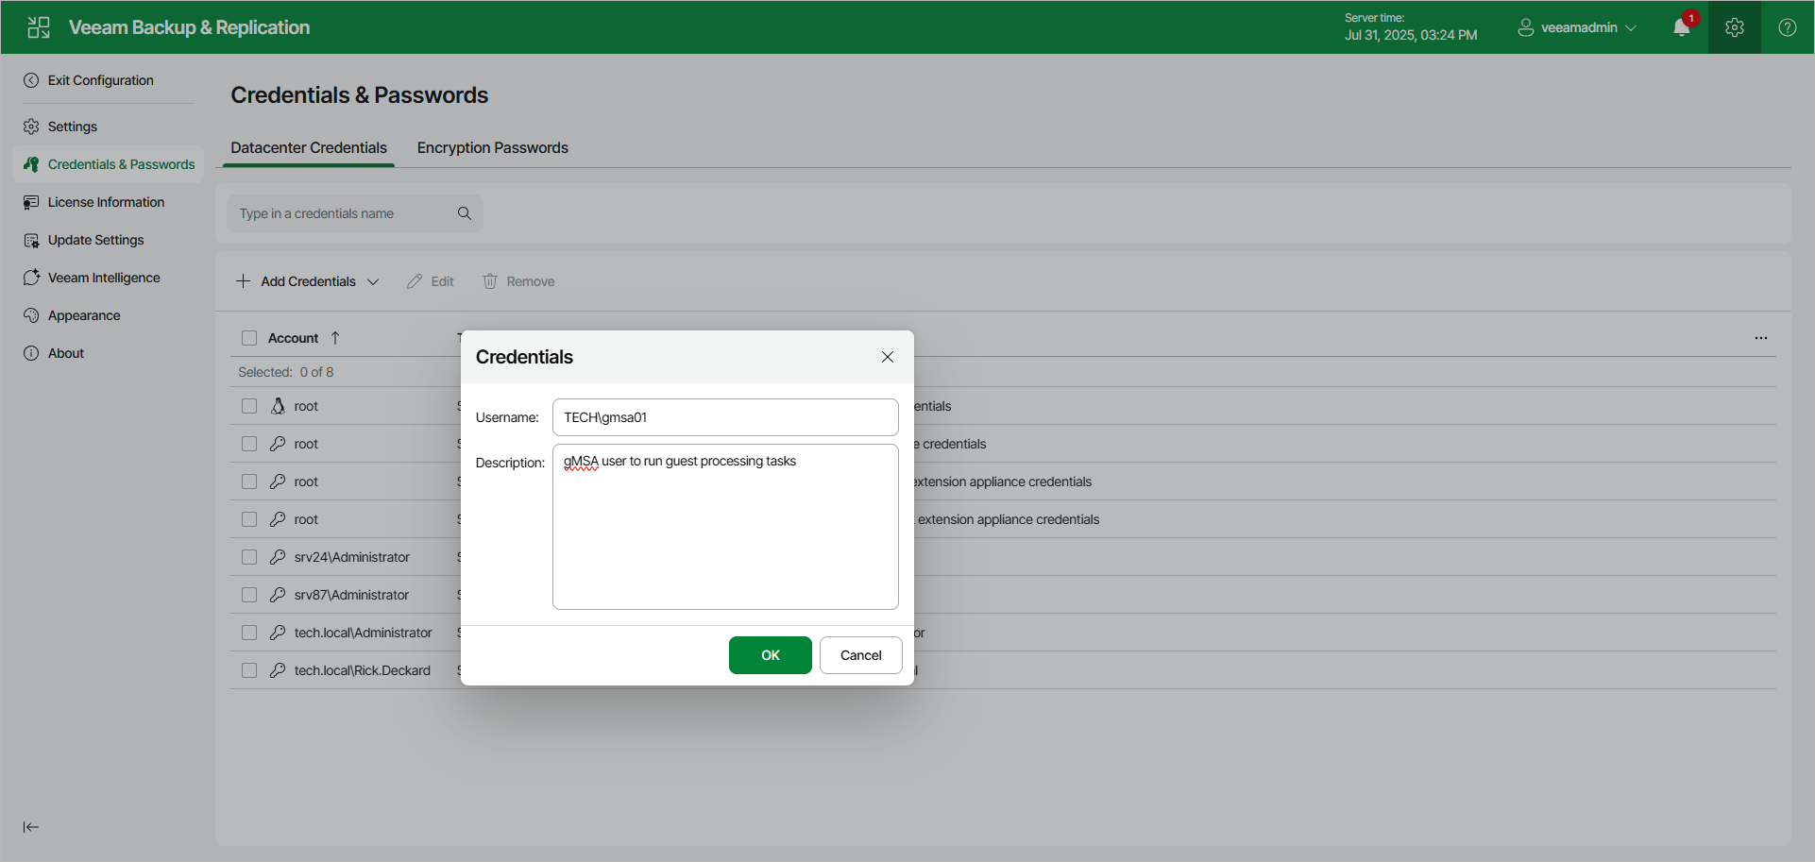Click the Update Settings icon
Image resolution: width=1815 pixels, height=862 pixels.
pyautogui.click(x=31, y=240)
